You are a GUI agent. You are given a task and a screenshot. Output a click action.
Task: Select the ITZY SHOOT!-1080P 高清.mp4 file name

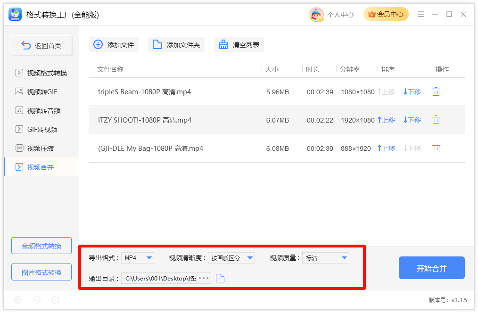(145, 120)
